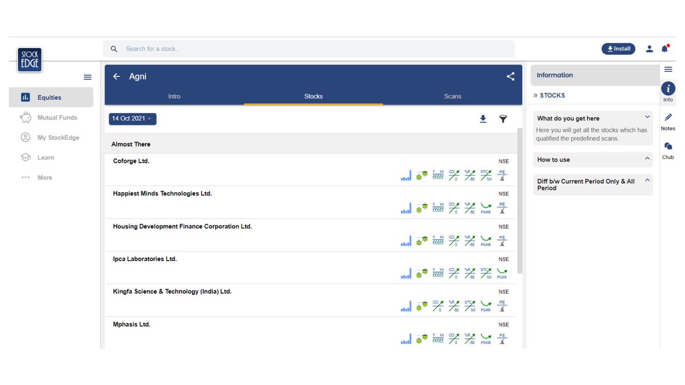Click the Install button
The height and width of the screenshot is (385, 685).
pos(618,49)
